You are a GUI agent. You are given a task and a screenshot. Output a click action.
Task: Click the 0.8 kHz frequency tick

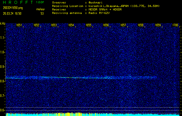[x=3, y=81]
